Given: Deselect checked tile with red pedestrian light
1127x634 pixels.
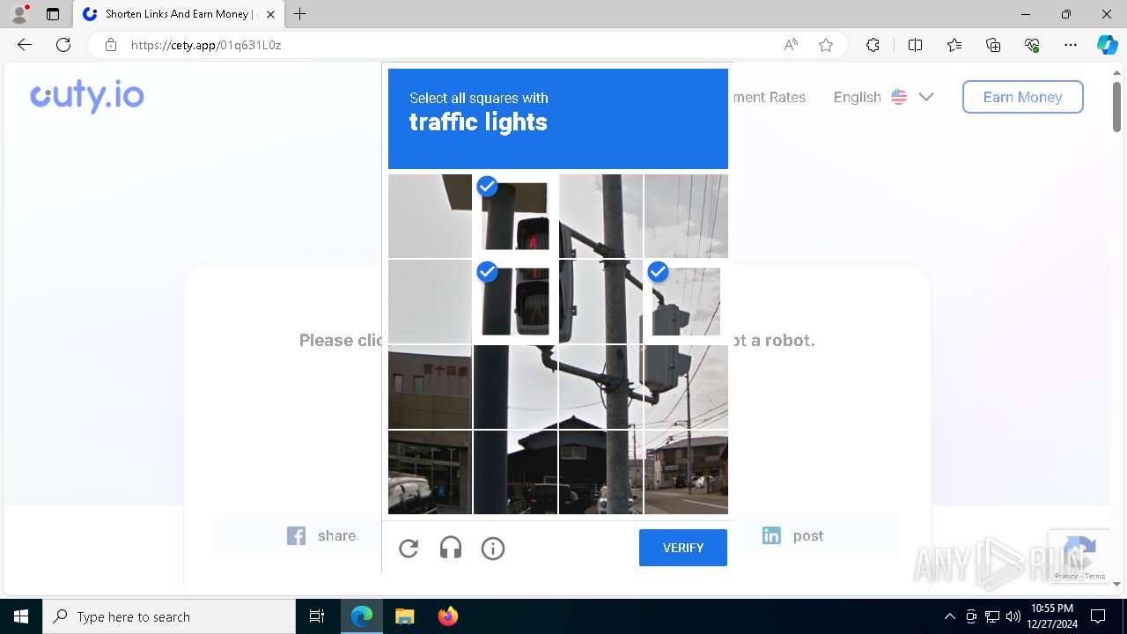Looking at the screenshot, I should [515, 216].
